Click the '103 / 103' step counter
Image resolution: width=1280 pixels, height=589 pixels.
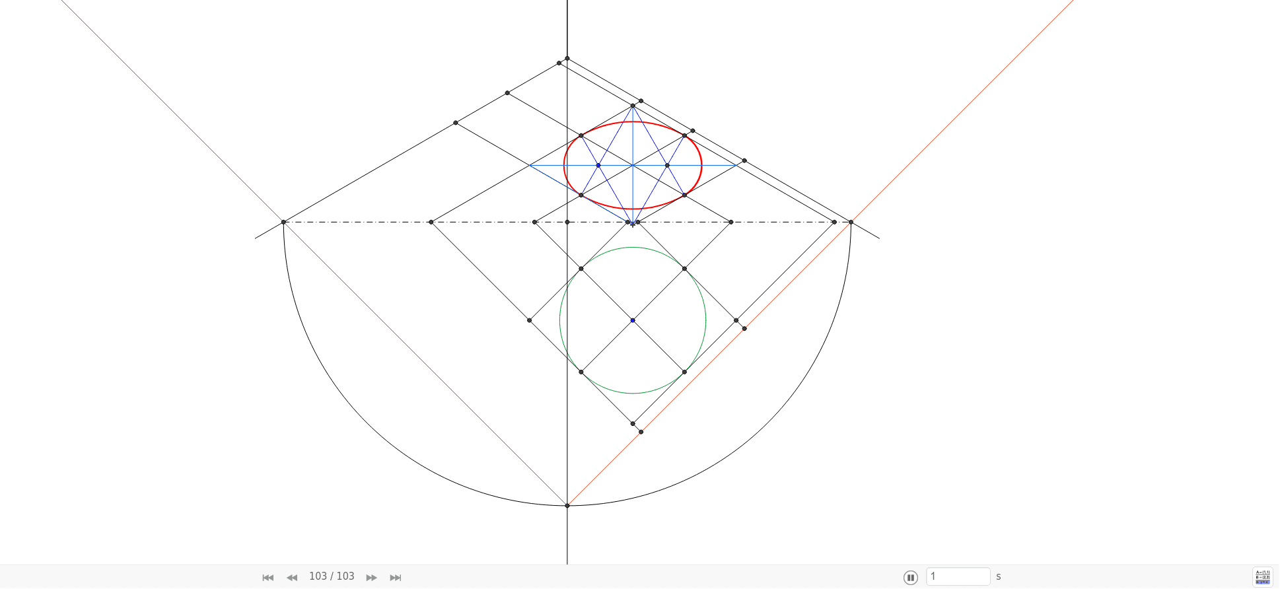click(332, 576)
